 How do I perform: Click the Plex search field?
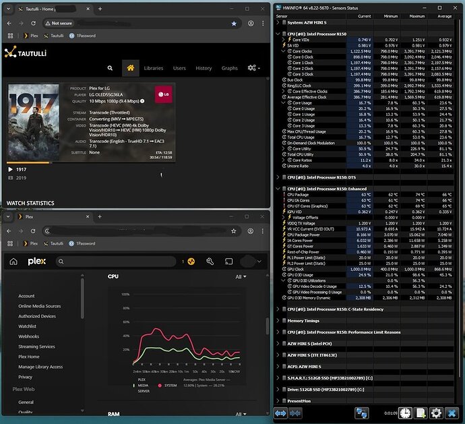coord(116,262)
